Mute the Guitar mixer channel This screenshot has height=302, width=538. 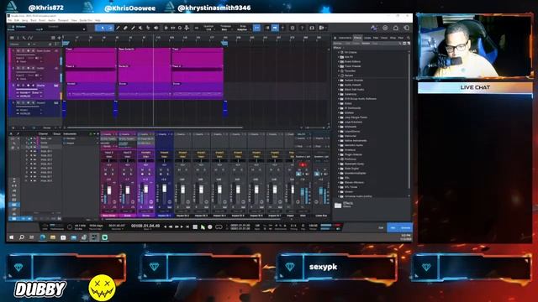pyautogui.click(x=124, y=169)
